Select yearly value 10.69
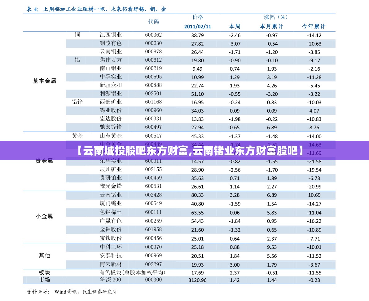 pyautogui.click(x=314, y=195)
